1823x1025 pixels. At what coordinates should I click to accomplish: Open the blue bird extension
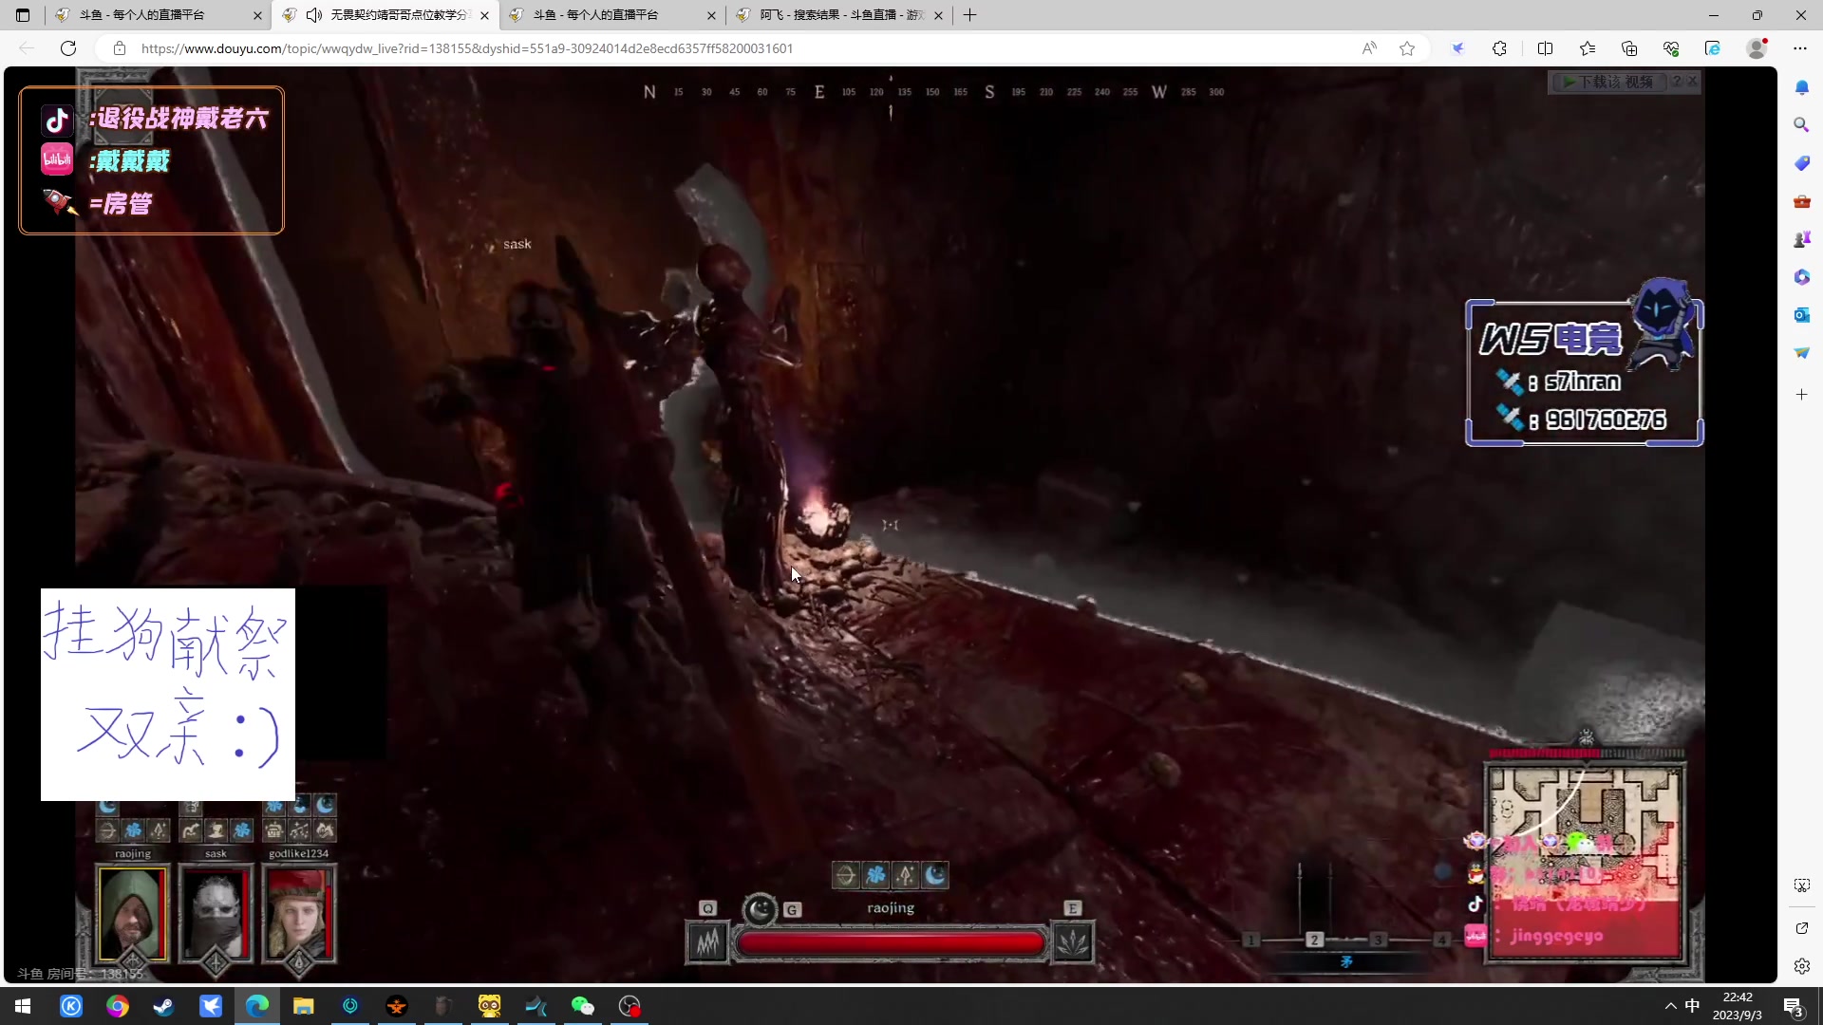coord(1457,48)
